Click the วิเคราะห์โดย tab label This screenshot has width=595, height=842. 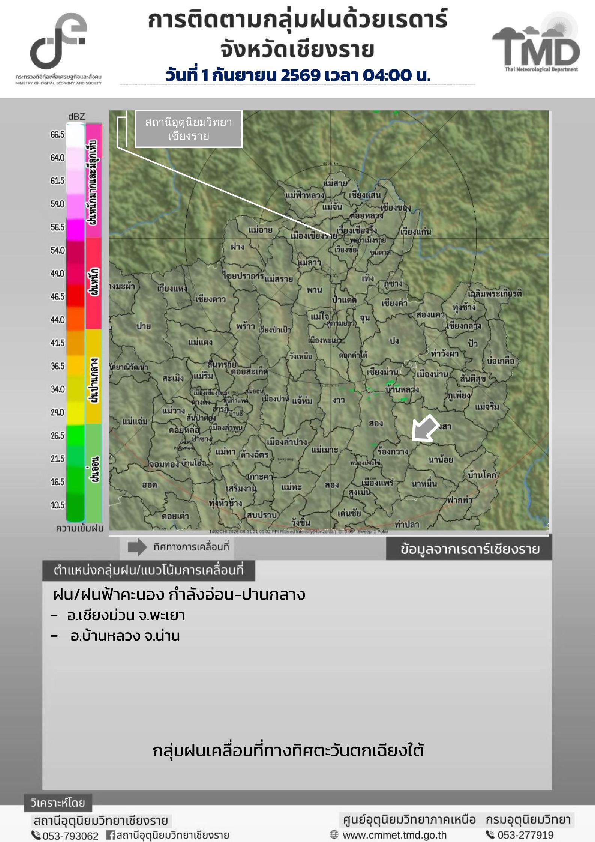point(58,803)
